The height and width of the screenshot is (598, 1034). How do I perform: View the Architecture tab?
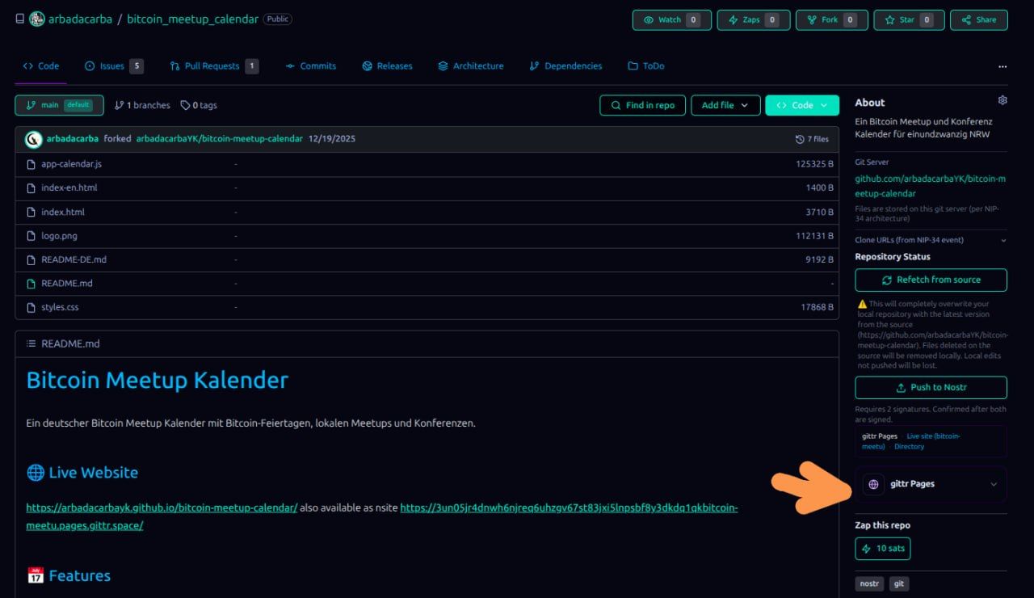coord(471,66)
